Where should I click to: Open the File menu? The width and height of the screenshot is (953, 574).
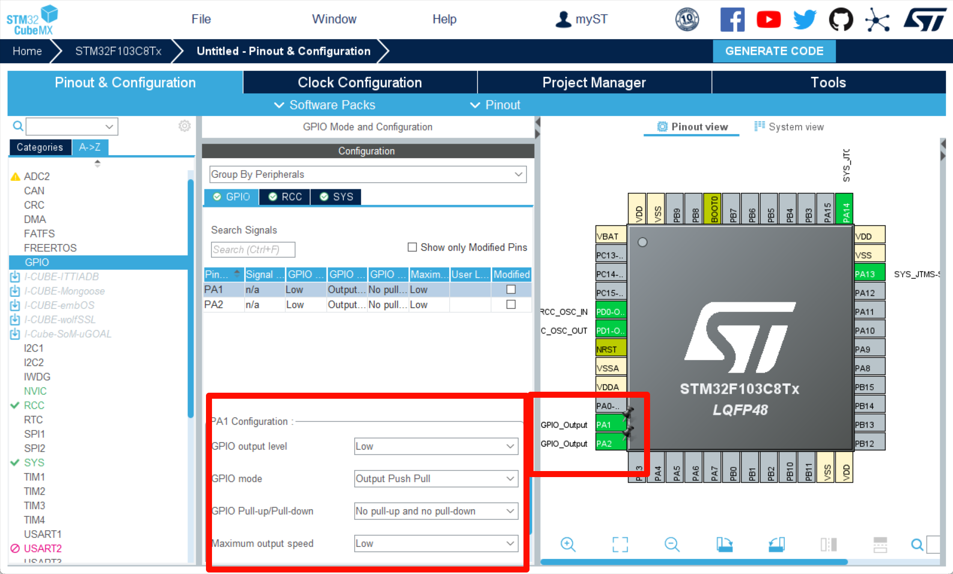[201, 19]
